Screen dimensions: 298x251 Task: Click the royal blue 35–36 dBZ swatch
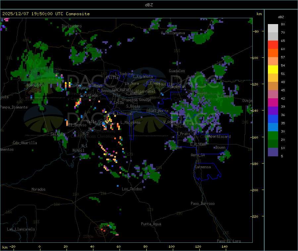pos(273,119)
